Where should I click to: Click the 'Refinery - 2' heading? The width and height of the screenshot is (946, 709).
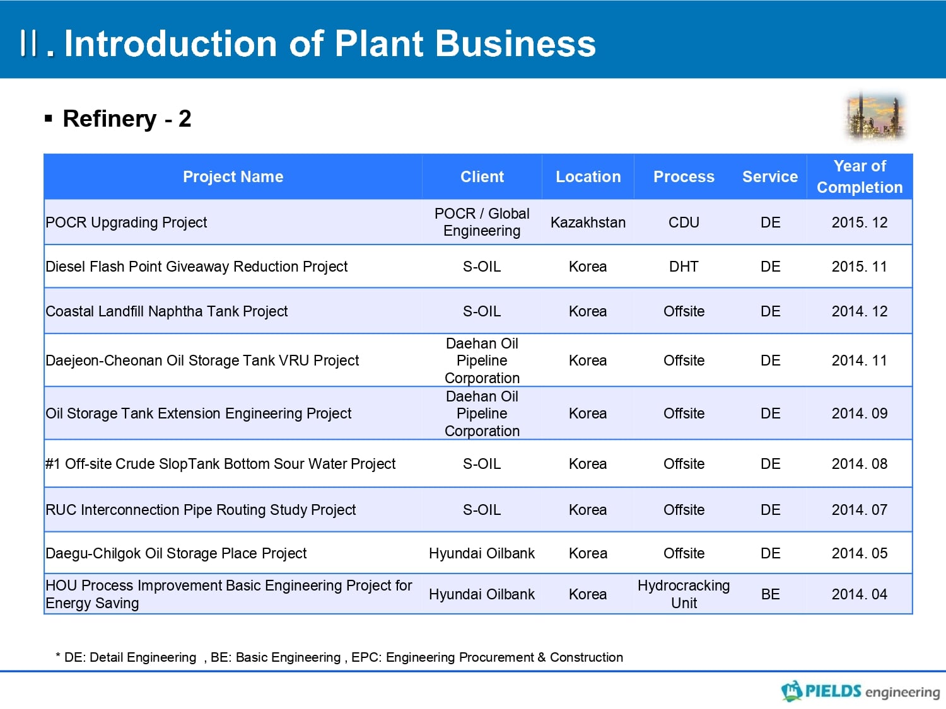click(127, 118)
